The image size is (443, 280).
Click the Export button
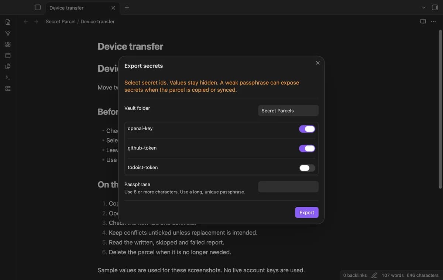[x=307, y=213]
